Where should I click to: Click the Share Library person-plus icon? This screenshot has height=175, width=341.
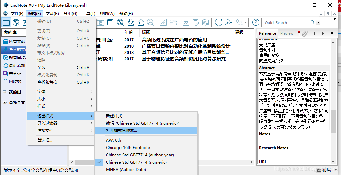[x=228, y=22]
